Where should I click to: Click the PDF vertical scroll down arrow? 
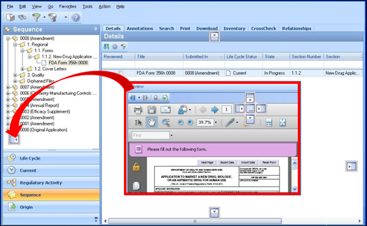[x=295, y=189]
